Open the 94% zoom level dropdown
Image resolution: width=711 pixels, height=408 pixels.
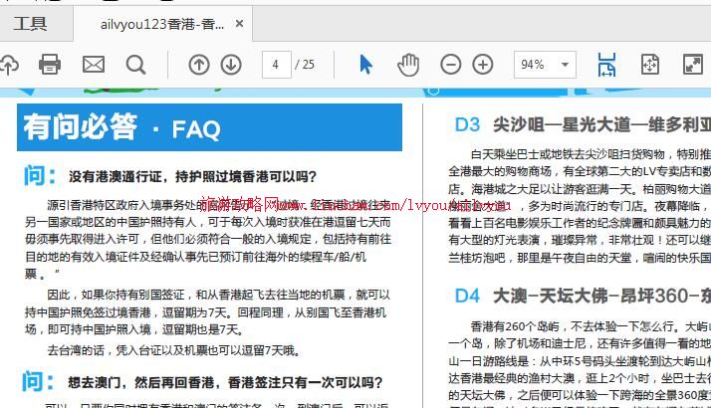[544, 65]
